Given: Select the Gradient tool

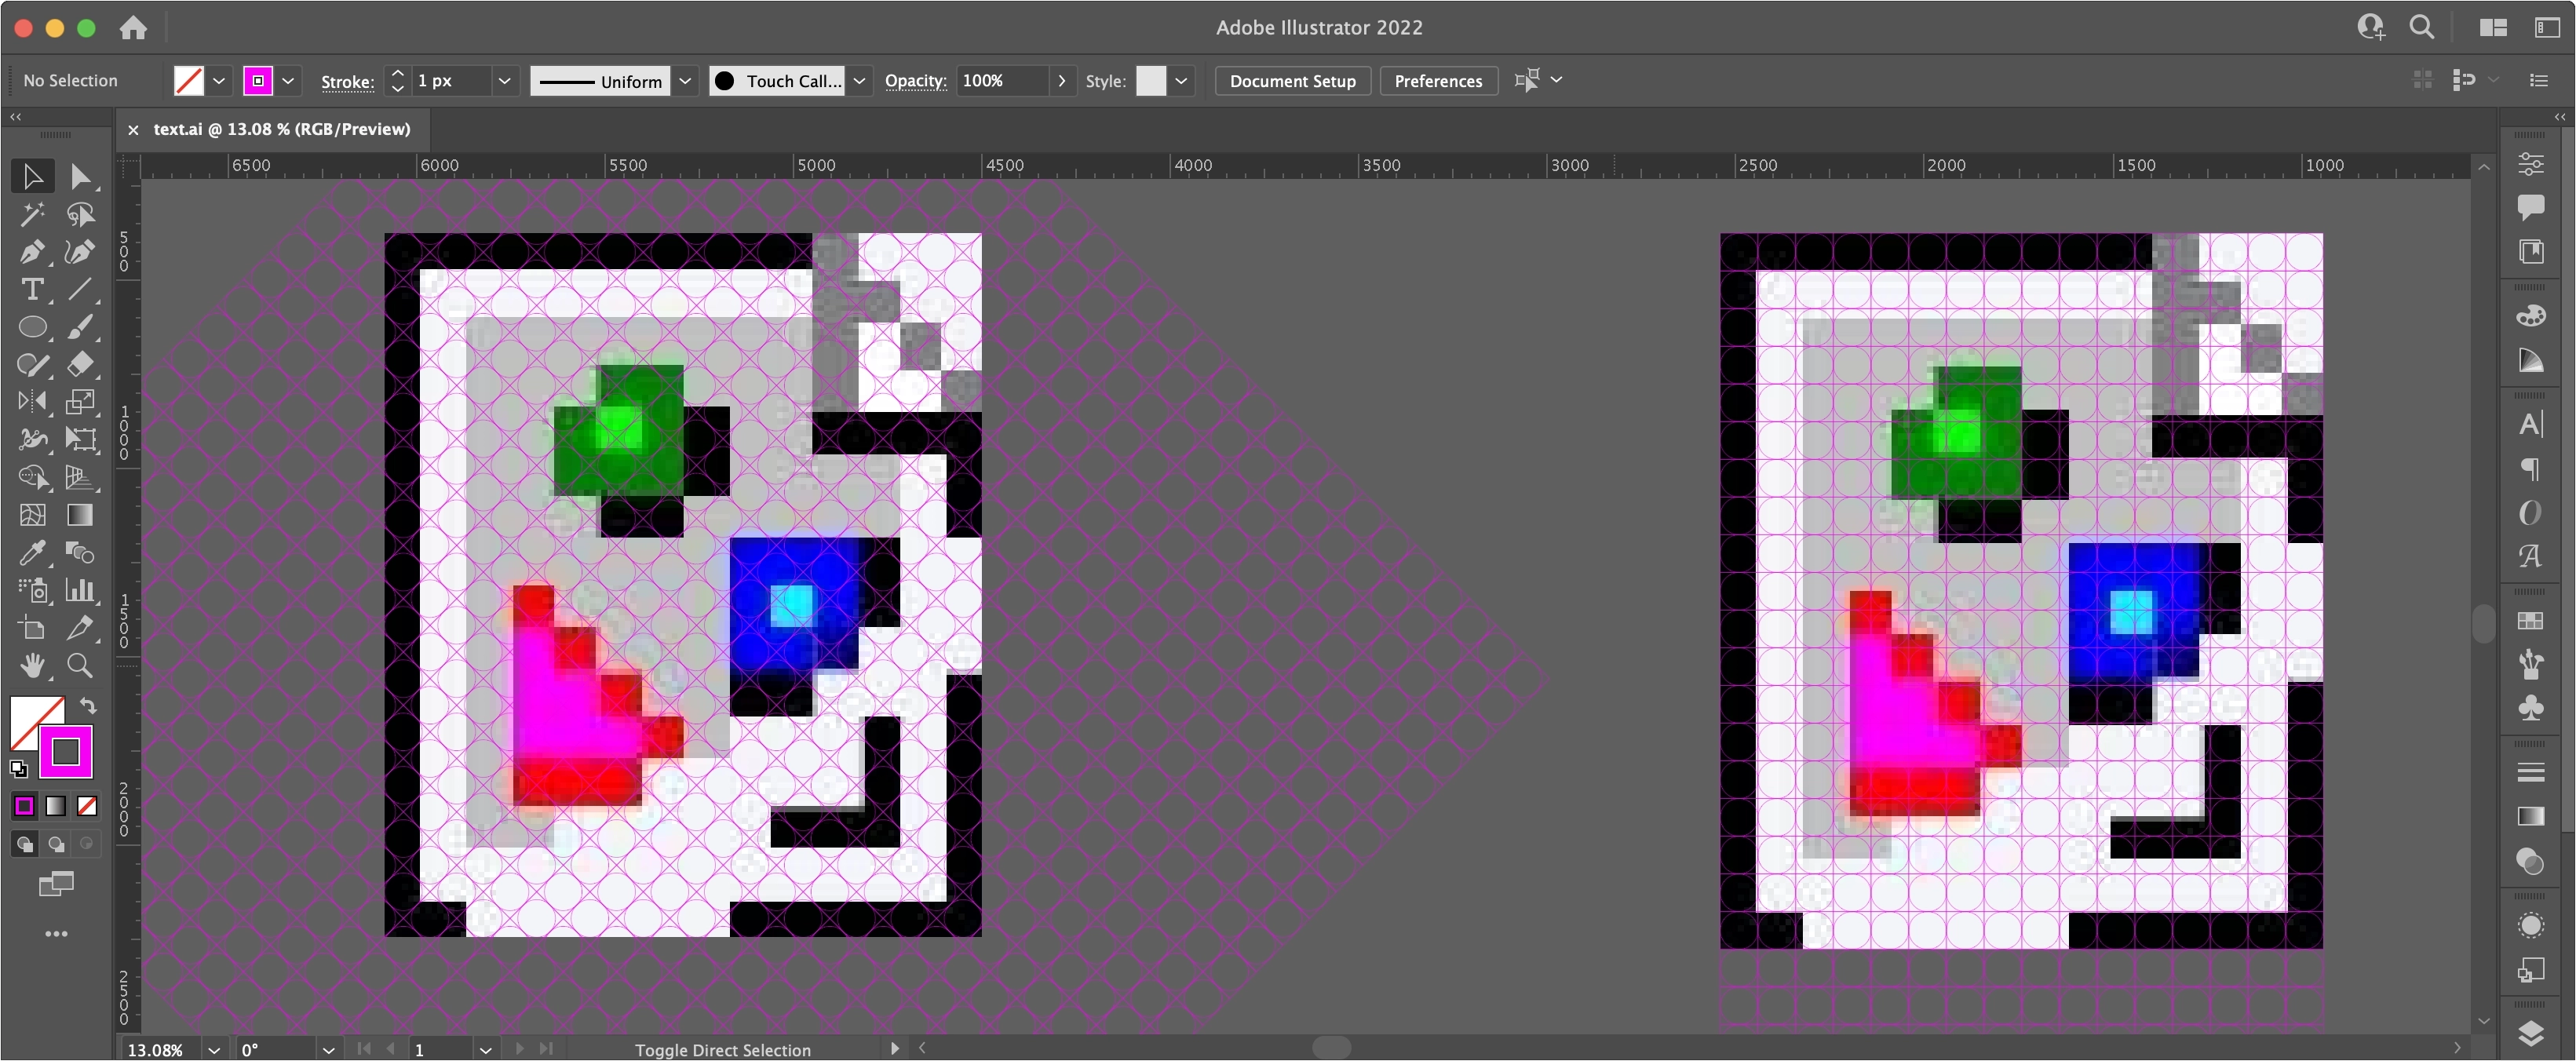Looking at the screenshot, I should pos(81,515).
